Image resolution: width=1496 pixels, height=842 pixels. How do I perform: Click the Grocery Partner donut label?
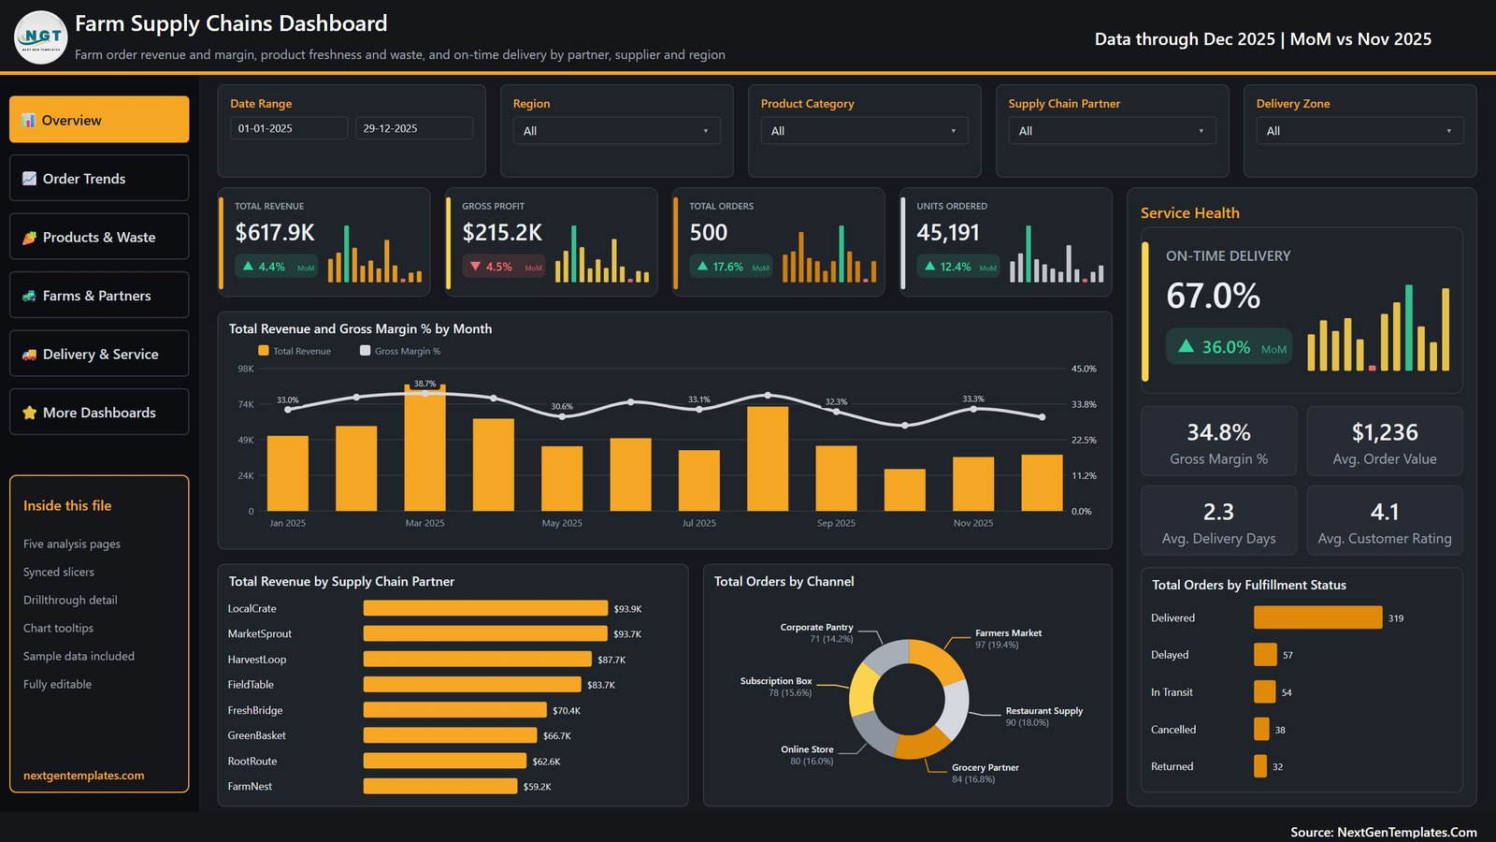pyautogui.click(x=985, y=773)
